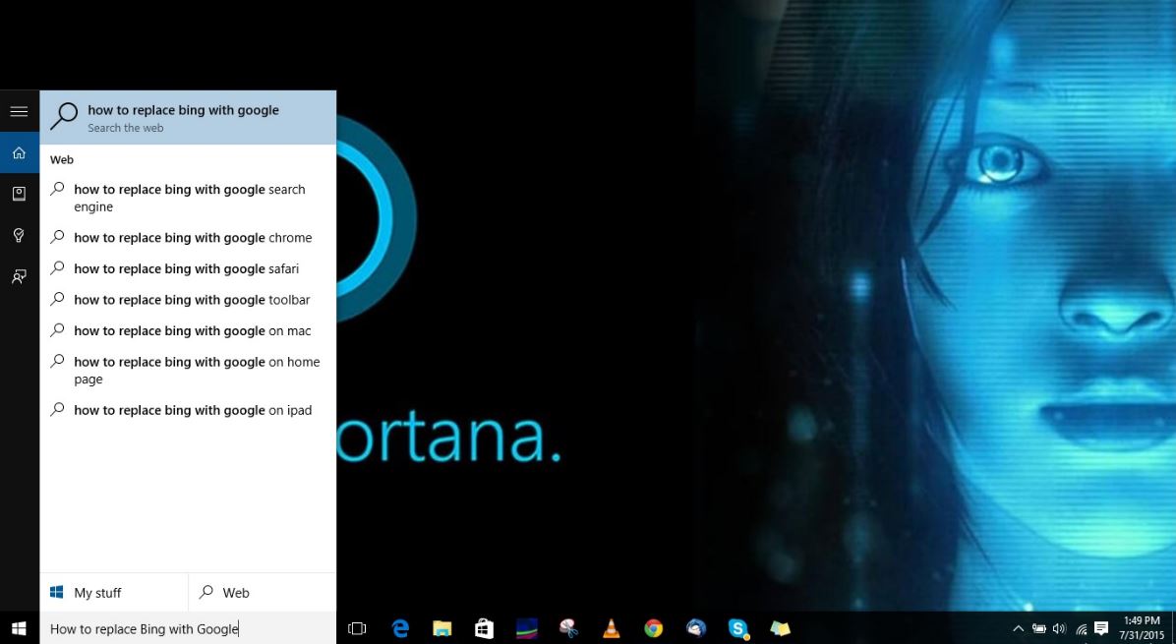Click the Cortana search text box
Image resolution: width=1176 pixels, height=644 pixels.
[187, 628]
